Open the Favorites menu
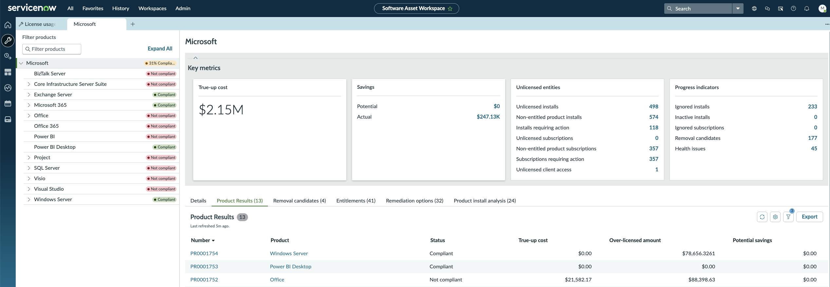Image resolution: width=830 pixels, height=287 pixels. 93,9
